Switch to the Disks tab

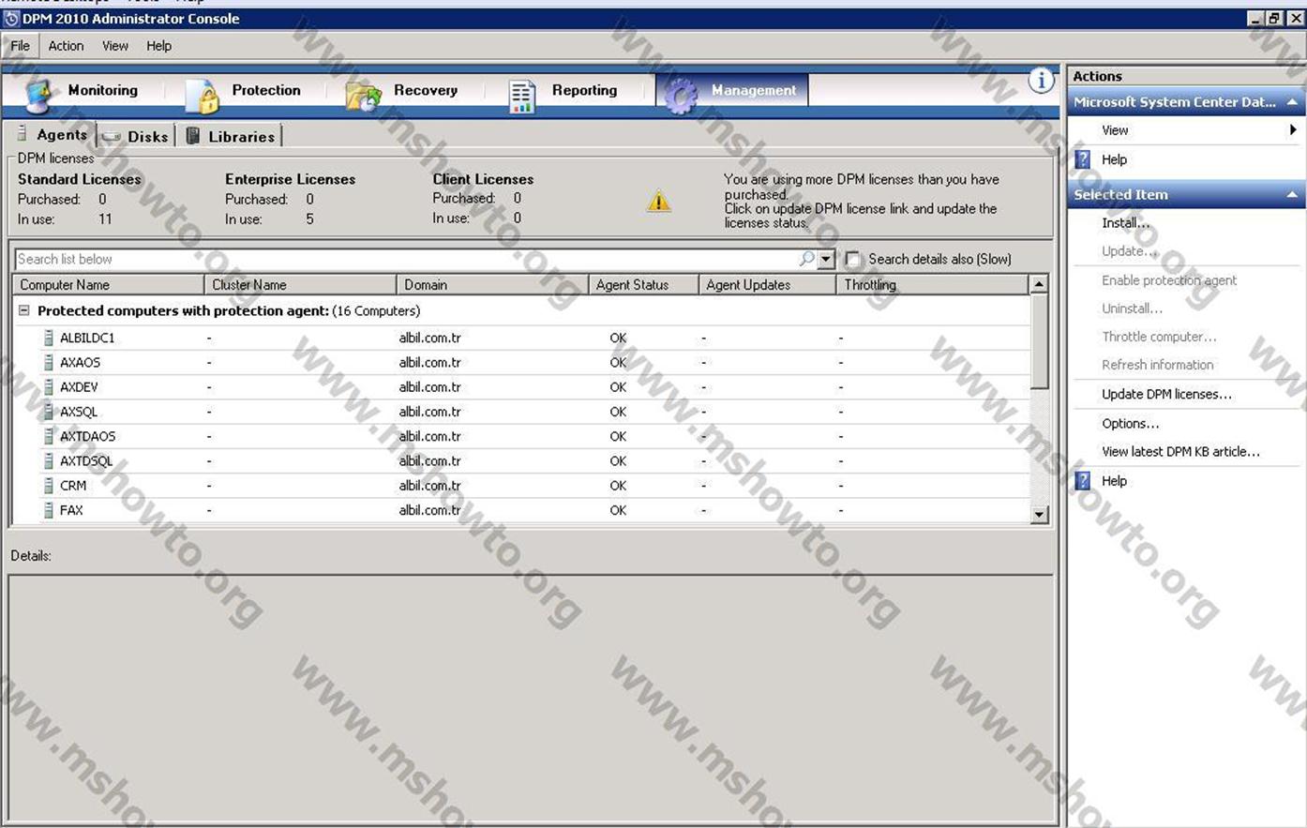point(135,137)
